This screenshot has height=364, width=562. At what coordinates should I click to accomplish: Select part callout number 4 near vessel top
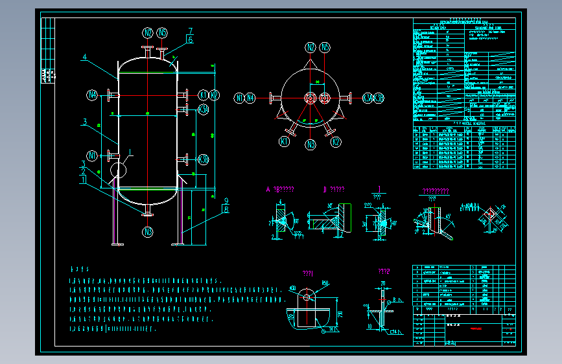84,57
